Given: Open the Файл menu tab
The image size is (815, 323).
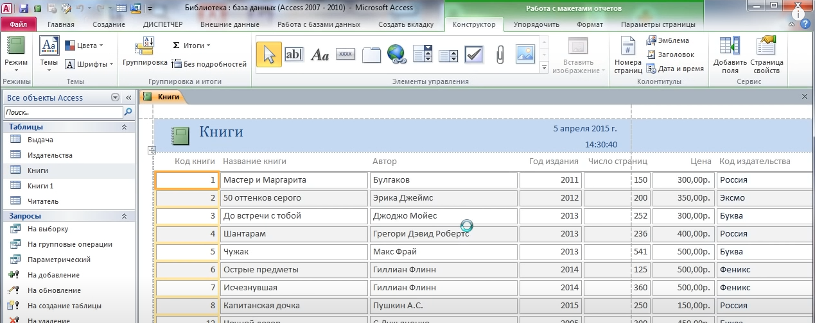Looking at the screenshot, I should pos(19,25).
